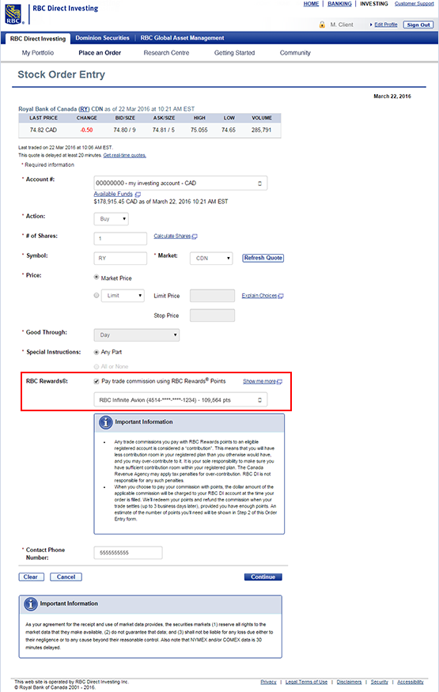Click the 74.82 CAD last price value

coord(44,130)
